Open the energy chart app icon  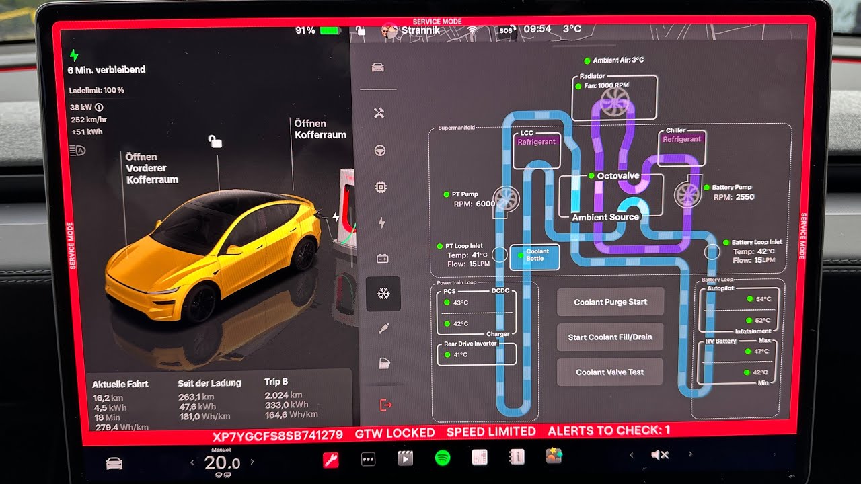pyautogui.click(x=480, y=457)
